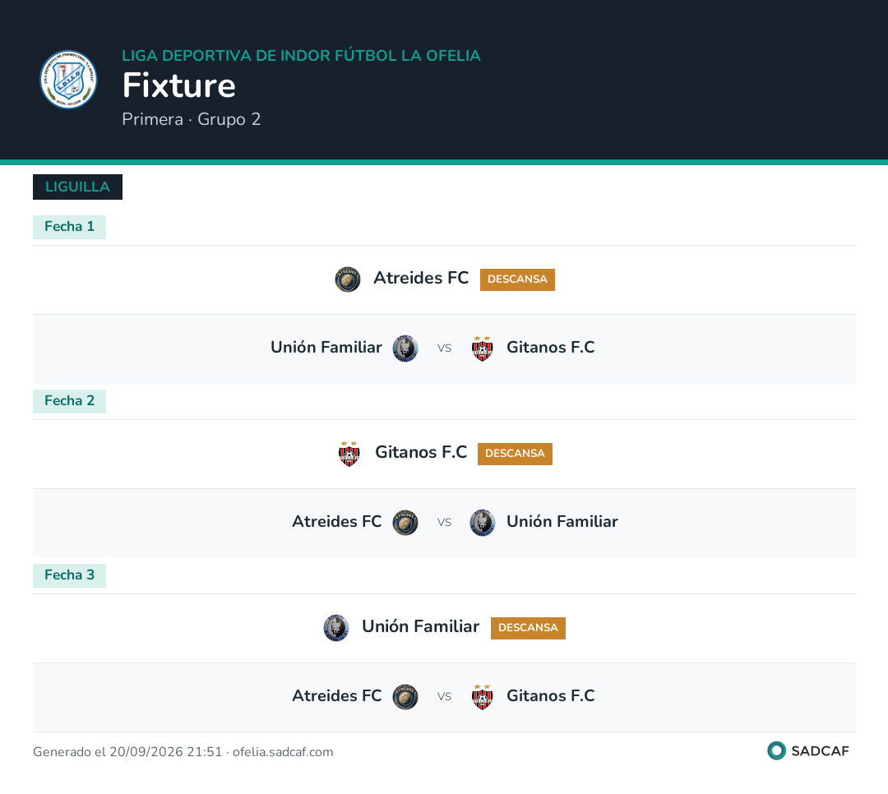Click Atreides FC crest in Fecha 2 match
The width and height of the screenshot is (888, 794).
pyautogui.click(x=405, y=523)
